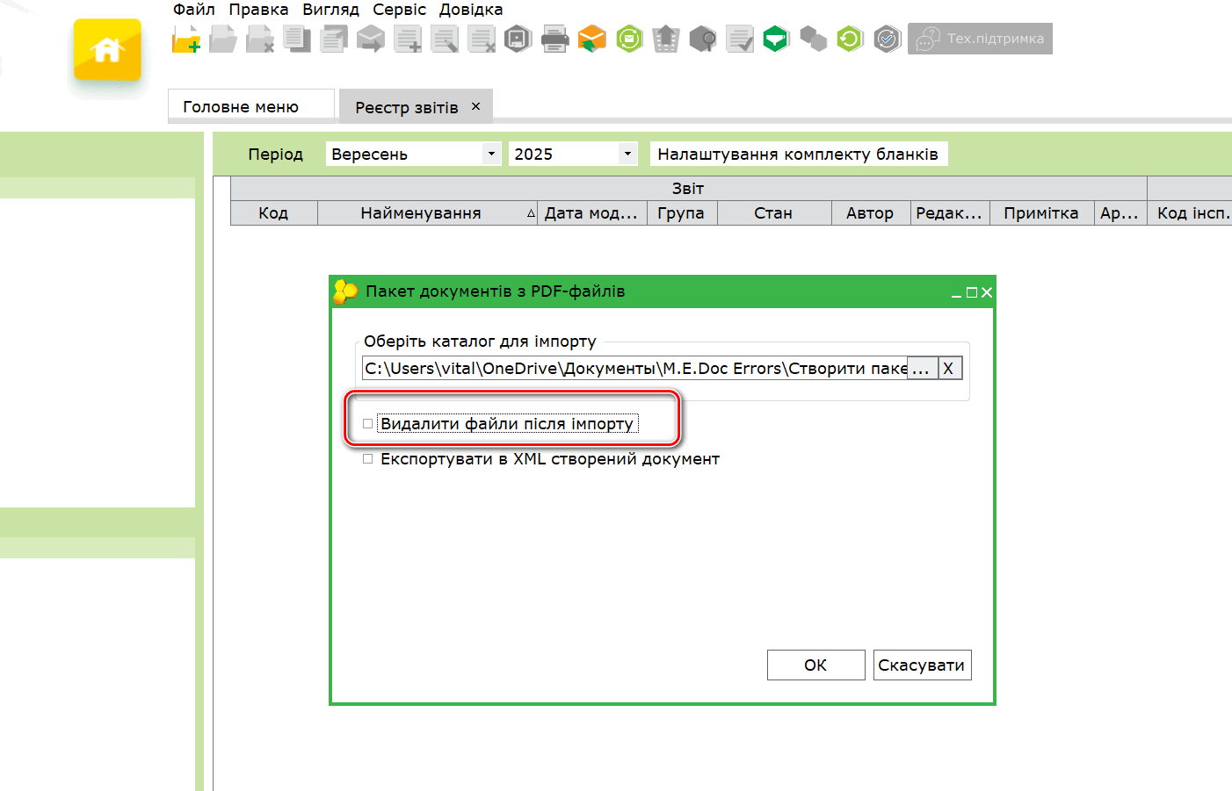The image size is (1232, 791).
Task: Click the green circular refresh icon
Action: coord(850,40)
